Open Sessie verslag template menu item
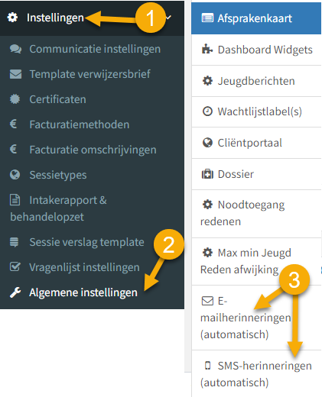Image resolution: width=322 pixels, height=397 pixels. point(92,242)
